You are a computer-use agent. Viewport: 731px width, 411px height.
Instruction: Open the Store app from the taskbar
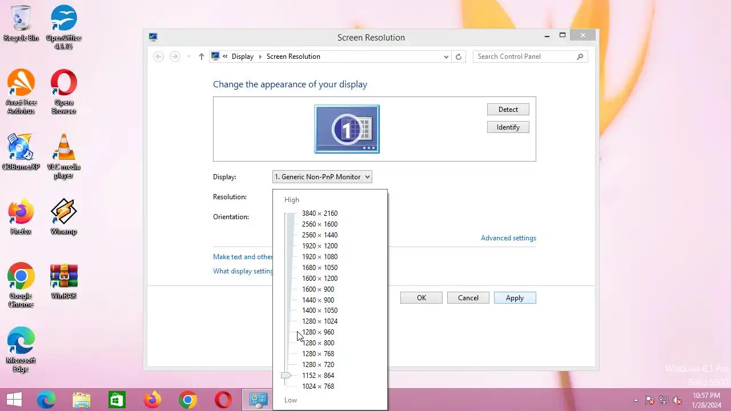coord(117,400)
